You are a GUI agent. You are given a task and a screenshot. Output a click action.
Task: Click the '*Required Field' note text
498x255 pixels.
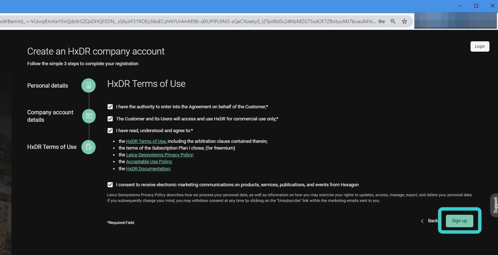tap(120, 223)
